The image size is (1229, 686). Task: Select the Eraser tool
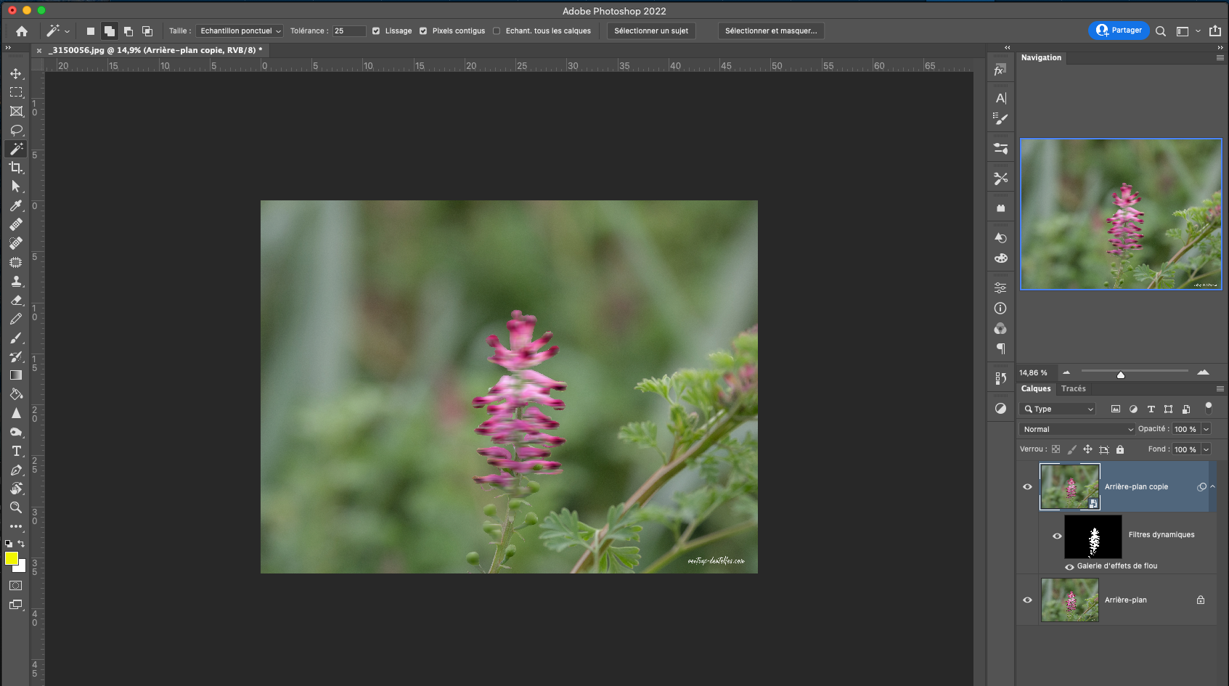[16, 300]
